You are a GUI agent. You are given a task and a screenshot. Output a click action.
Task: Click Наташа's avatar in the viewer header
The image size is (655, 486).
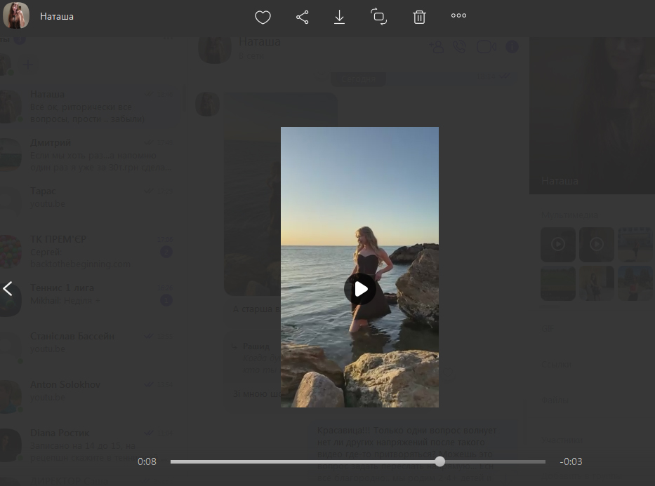coord(16,15)
